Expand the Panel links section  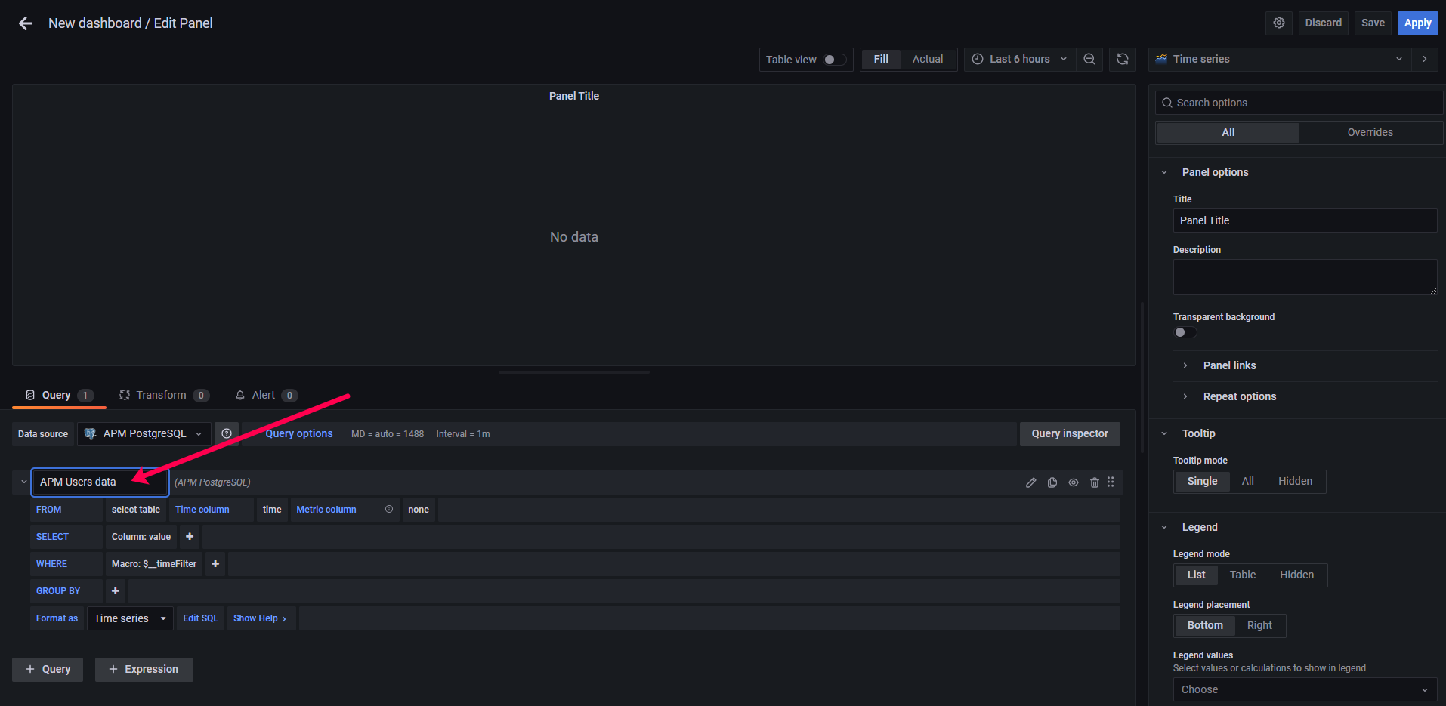tap(1229, 365)
